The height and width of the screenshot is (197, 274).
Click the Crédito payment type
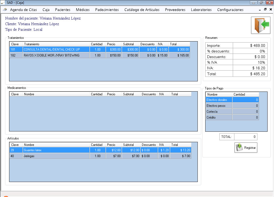point(219,117)
